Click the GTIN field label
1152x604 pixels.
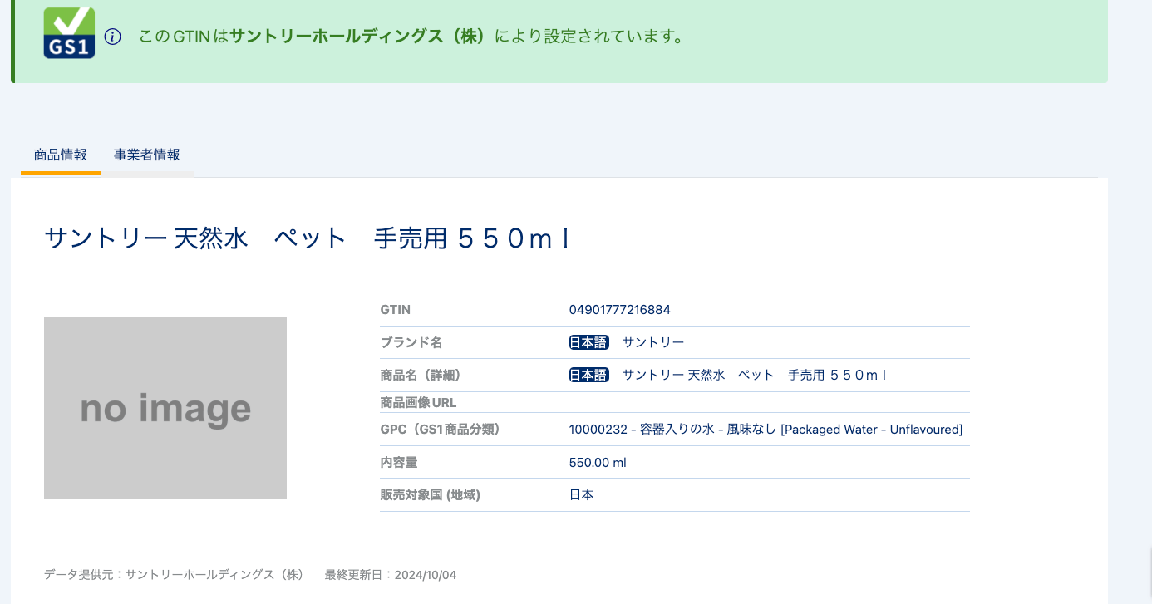395,309
